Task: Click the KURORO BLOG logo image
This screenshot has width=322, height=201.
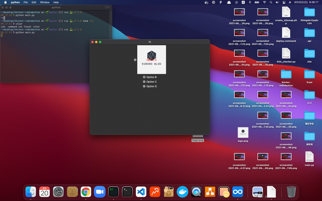Action: (x=152, y=60)
